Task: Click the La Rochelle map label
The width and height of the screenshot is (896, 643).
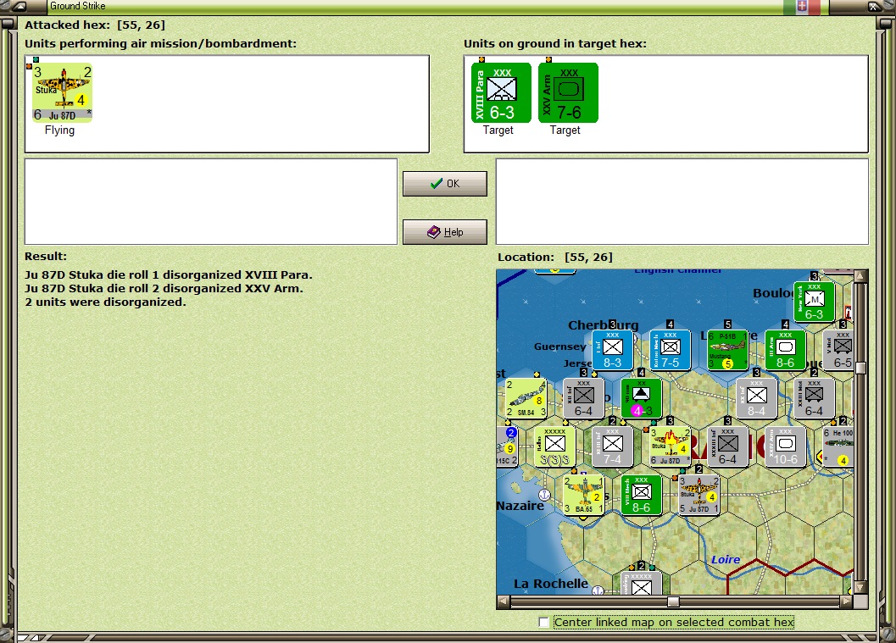Action: click(x=550, y=584)
